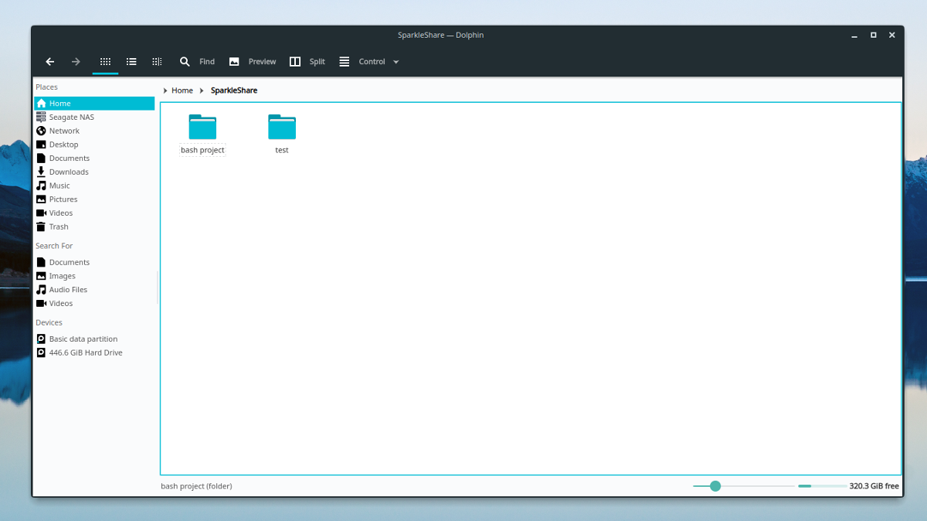The width and height of the screenshot is (927, 521).
Task: Click SparkleShare in the breadcrumb path
Action: click(234, 90)
